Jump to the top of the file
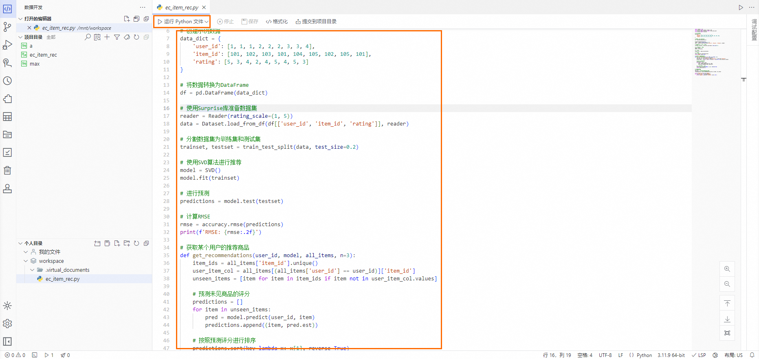 (x=727, y=304)
